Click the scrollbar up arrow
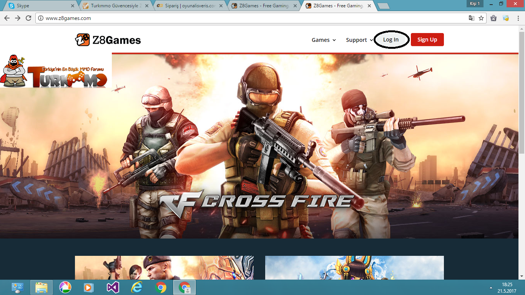Screen dimensions: 525x295 (522, 29)
